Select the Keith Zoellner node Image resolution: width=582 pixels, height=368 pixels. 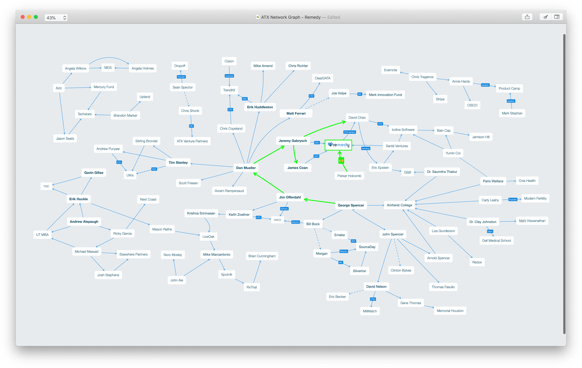click(x=239, y=215)
